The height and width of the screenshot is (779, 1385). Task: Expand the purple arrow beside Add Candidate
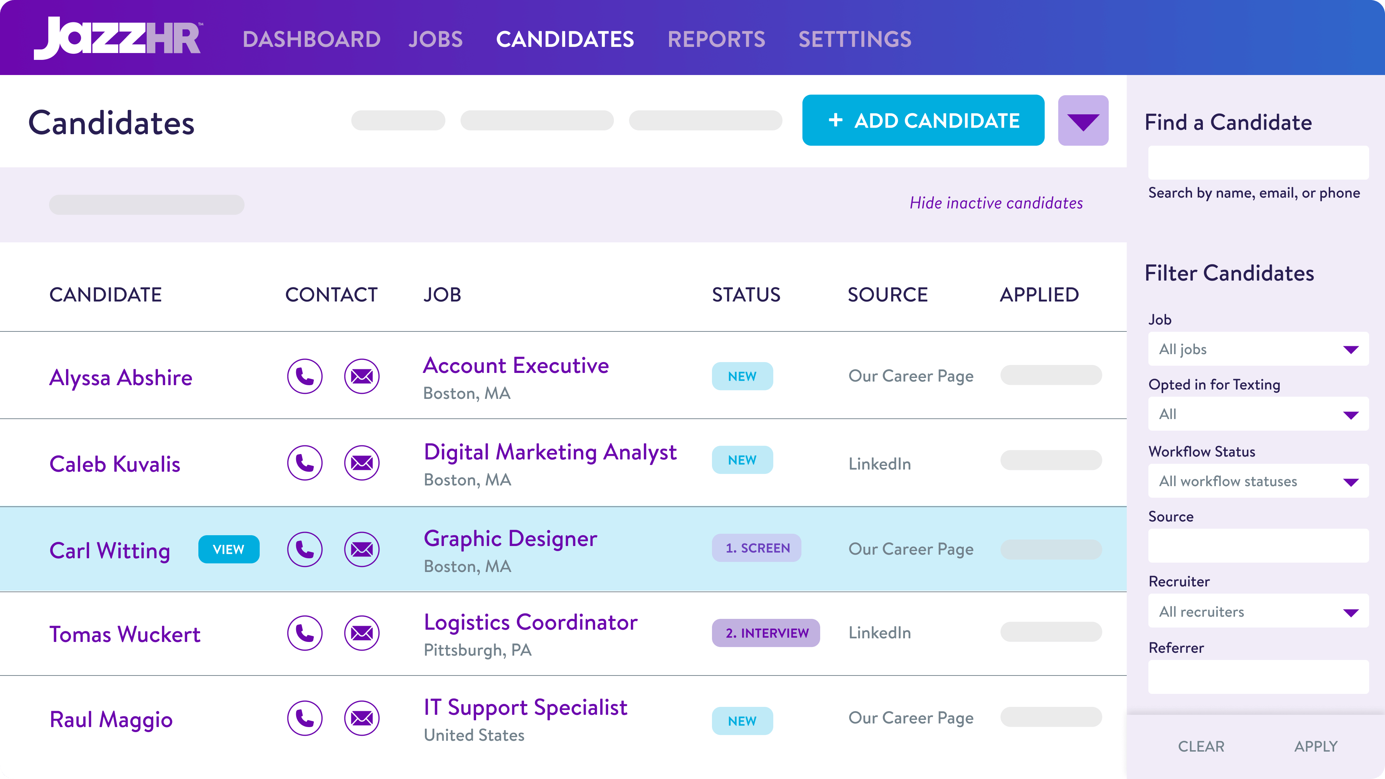click(x=1083, y=120)
